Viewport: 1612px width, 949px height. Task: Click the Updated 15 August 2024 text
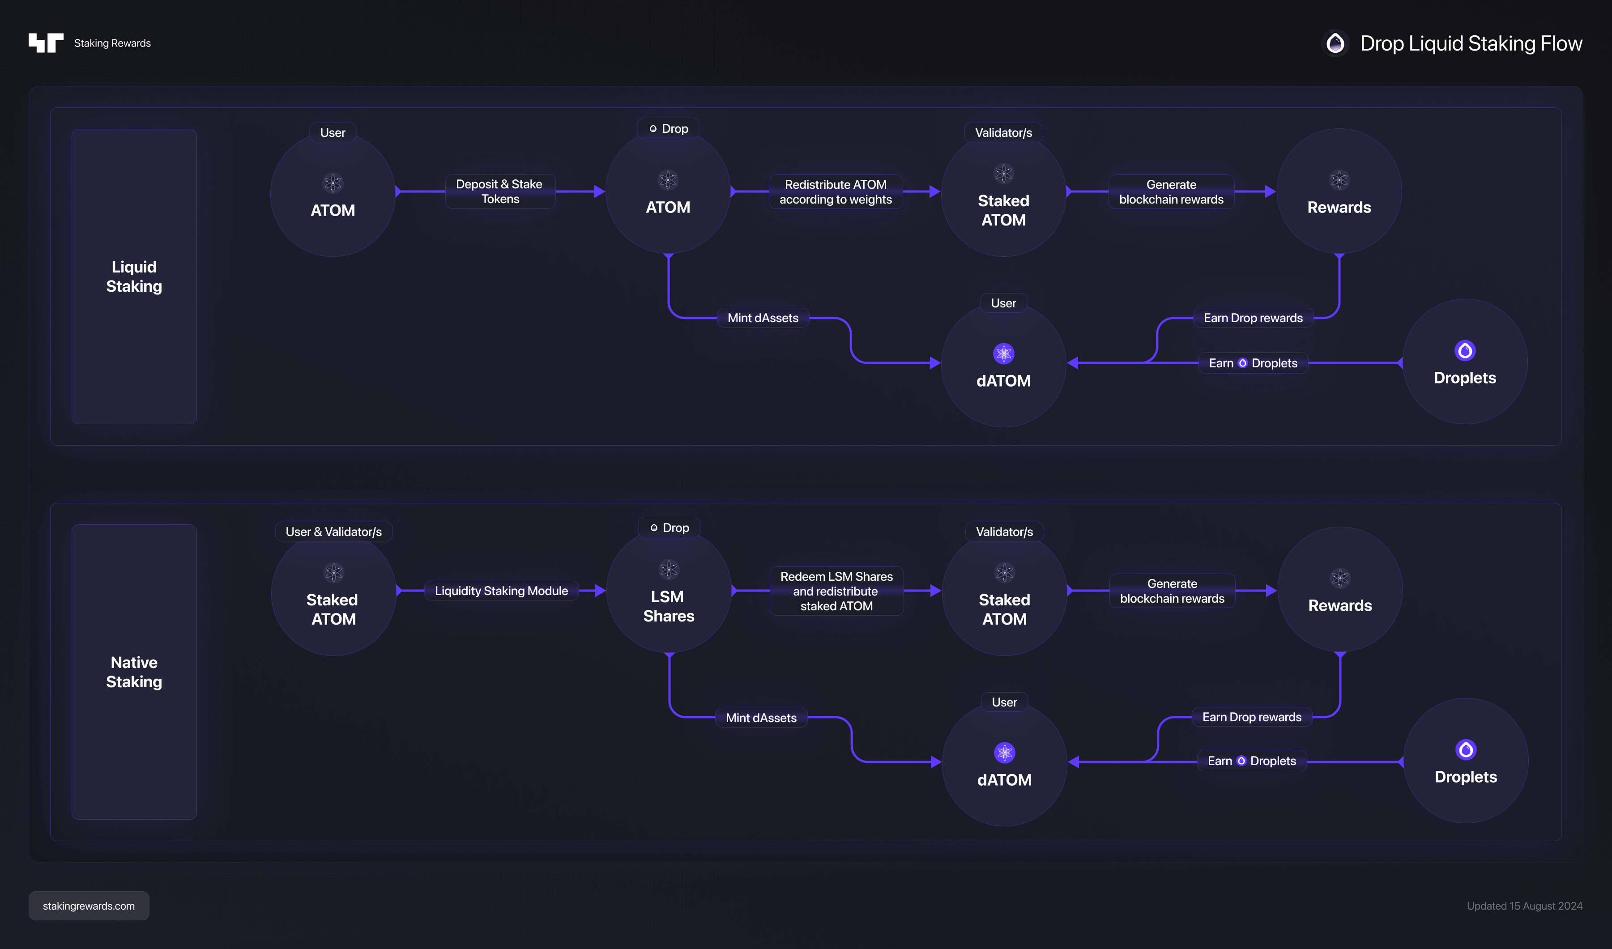(x=1524, y=906)
